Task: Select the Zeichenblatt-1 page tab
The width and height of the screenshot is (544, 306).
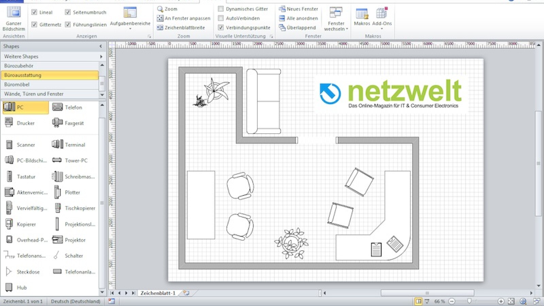Action: (x=158, y=293)
